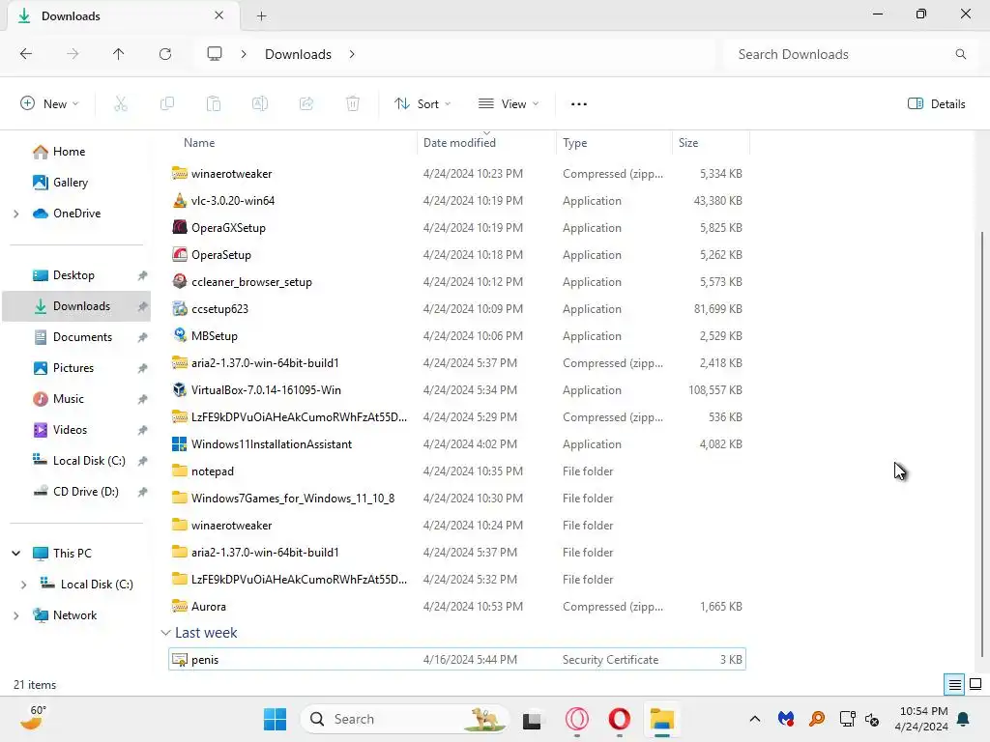This screenshot has height=742, width=990.
Task: Open Desktop in the navigation pane
Action: [x=75, y=275]
